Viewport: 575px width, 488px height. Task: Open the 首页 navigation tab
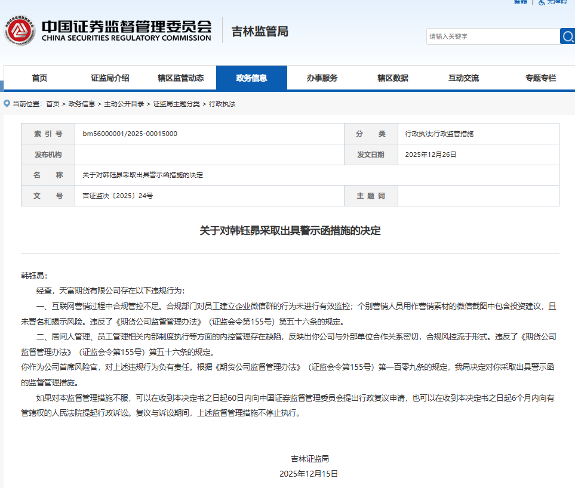(39, 78)
